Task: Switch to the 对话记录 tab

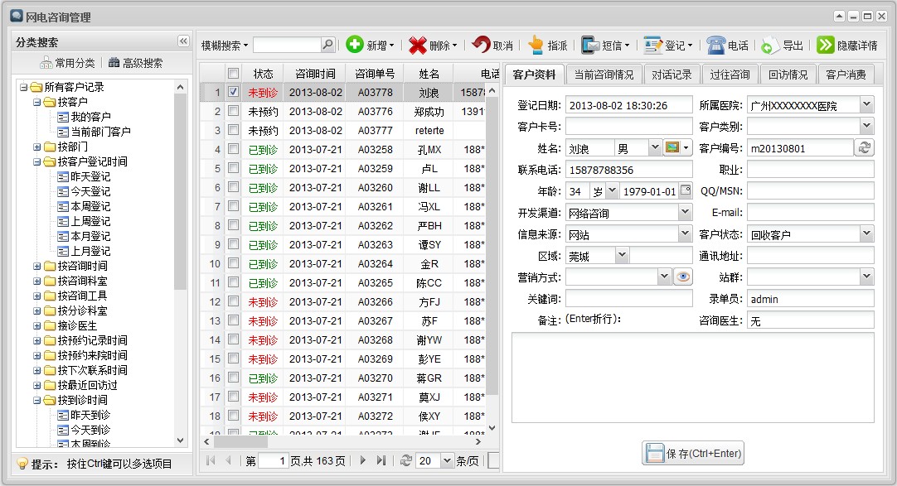Action: click(672, 75)
